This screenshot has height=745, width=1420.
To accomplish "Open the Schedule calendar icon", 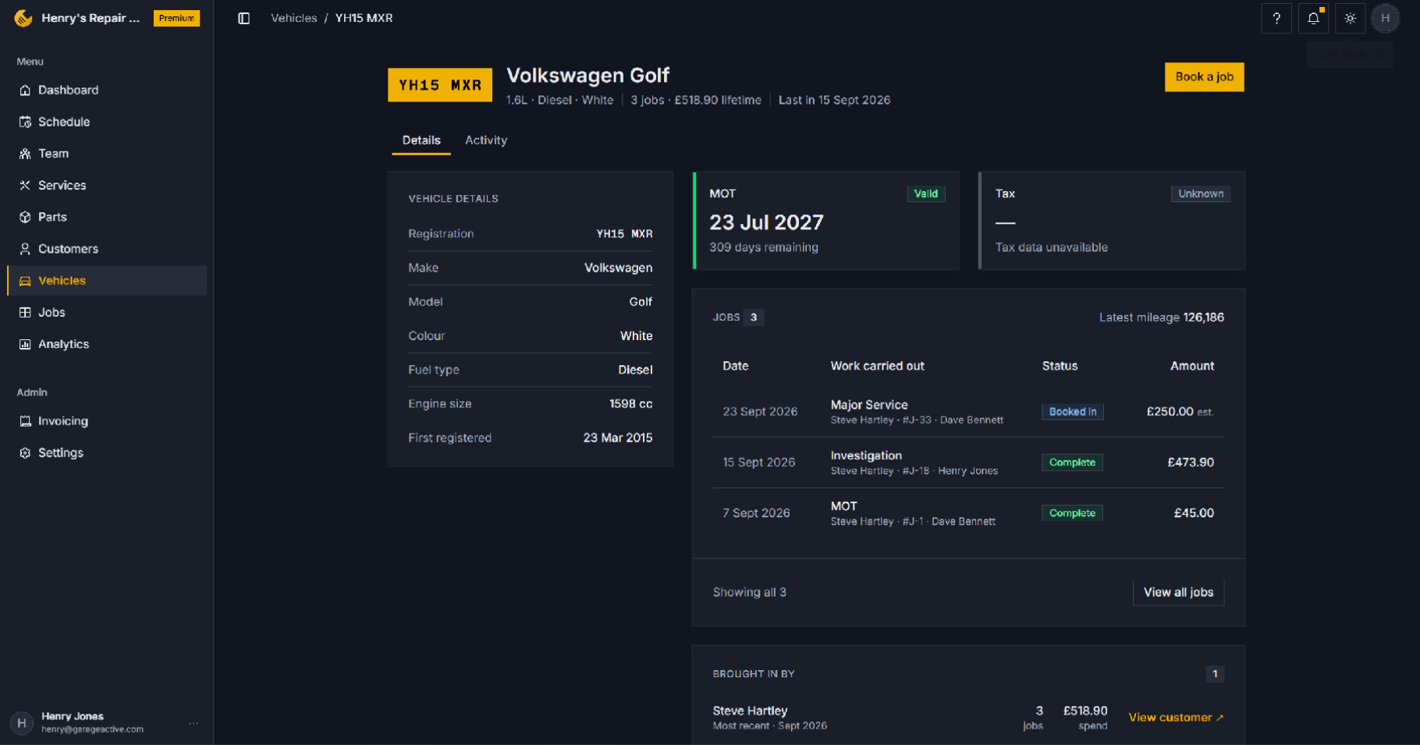I will (25, 122).
